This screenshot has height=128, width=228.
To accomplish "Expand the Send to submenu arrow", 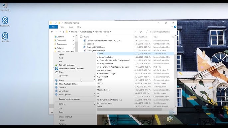I will (x=95, y=104).
